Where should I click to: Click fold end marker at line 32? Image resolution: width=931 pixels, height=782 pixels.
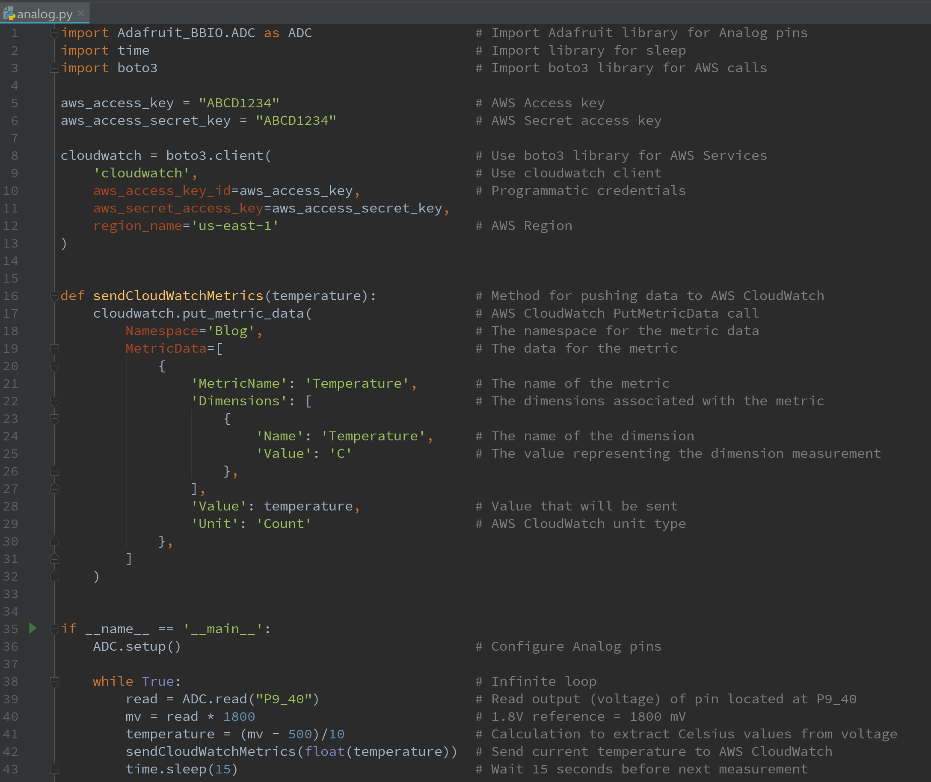55,576
